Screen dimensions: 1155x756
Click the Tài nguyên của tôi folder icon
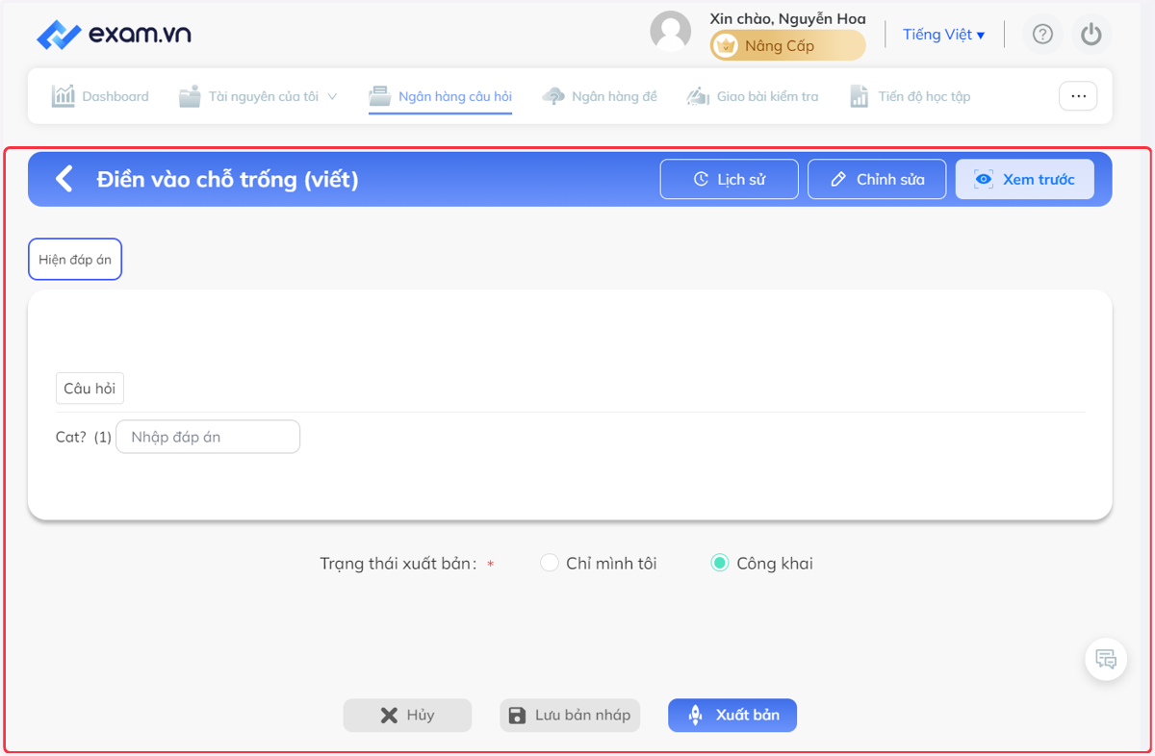coord(190,96)
